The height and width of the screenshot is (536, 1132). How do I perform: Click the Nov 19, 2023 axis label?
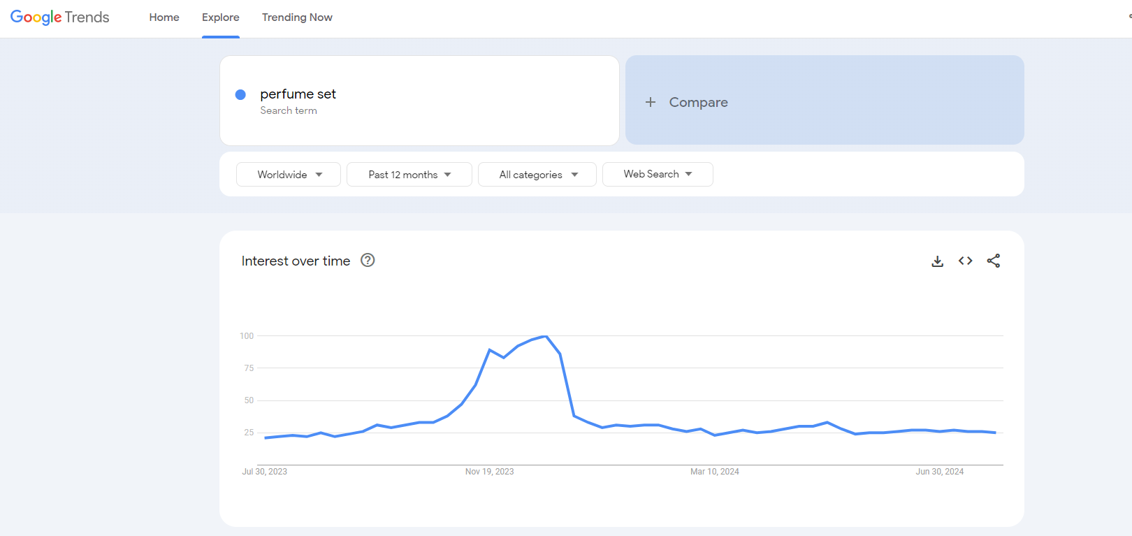pyautogui.click(x=490, y=472)
